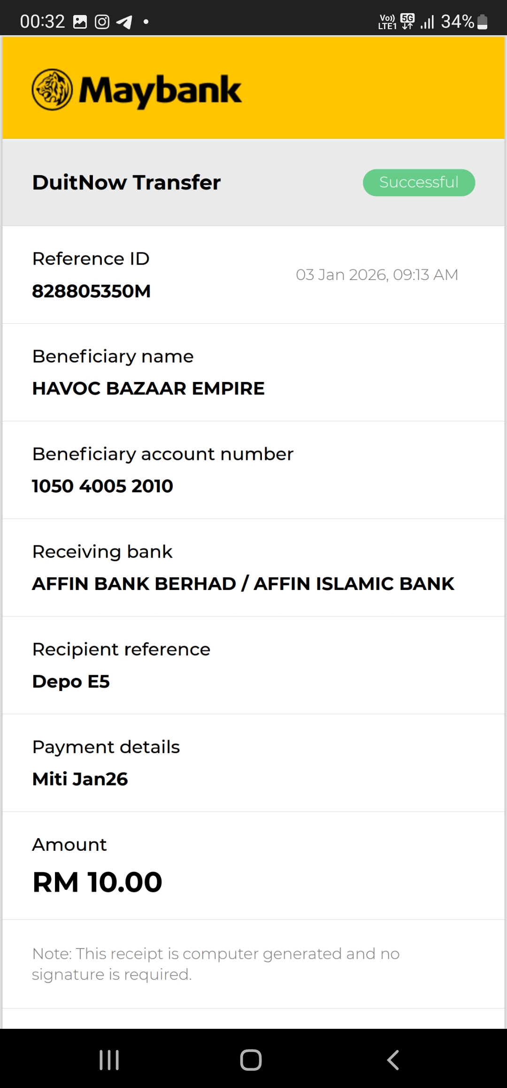Tap the Android home button

click(x=251, y=1060)
